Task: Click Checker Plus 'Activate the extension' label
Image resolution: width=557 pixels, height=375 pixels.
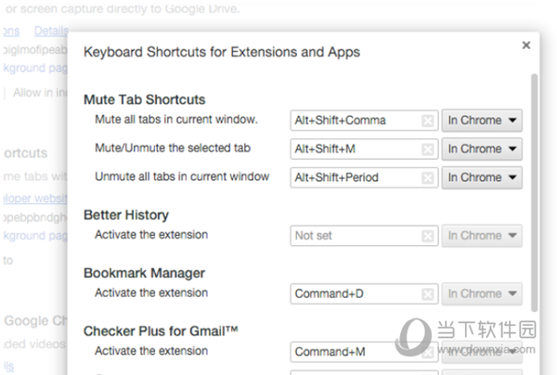Action: [151, 351]
